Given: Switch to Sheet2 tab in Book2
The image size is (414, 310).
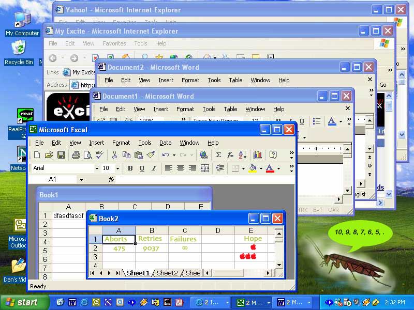Looking at the screenshot, I should tap(167, 273).
